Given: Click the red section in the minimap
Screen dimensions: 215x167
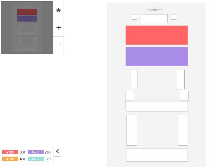Looking at the screenshot, I should (x=27, y=12).
